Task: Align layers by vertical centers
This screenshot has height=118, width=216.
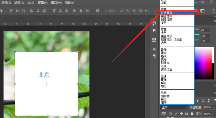Action: point(17,11)
